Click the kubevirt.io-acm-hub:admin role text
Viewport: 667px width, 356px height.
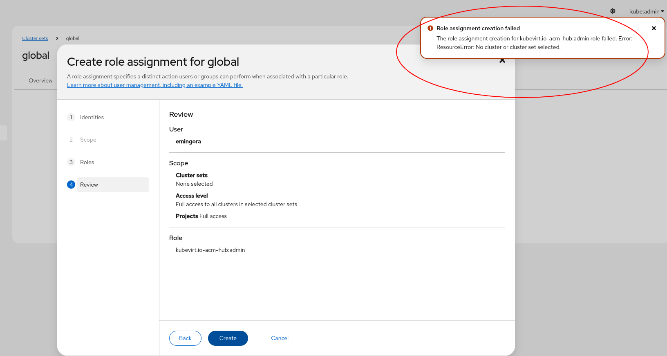pos(210,250)
